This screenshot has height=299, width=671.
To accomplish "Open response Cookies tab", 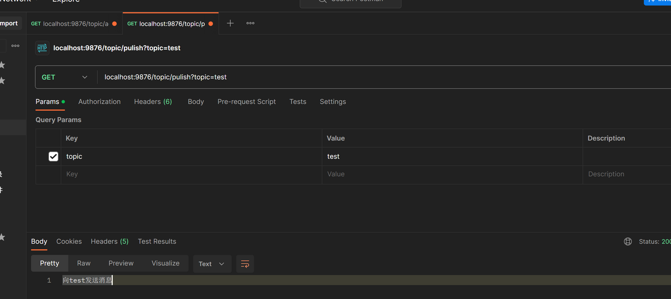I will [69, 241].
